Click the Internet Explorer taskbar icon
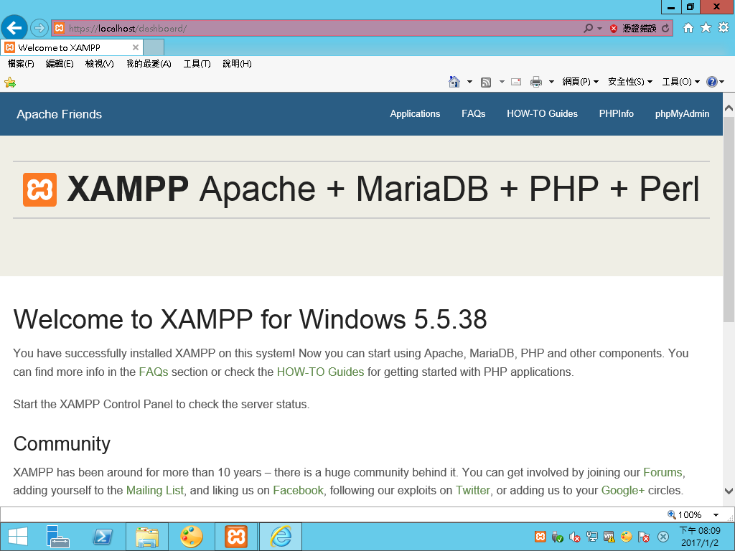The width and height of the screenshot is (735, 551). (281, 537)
